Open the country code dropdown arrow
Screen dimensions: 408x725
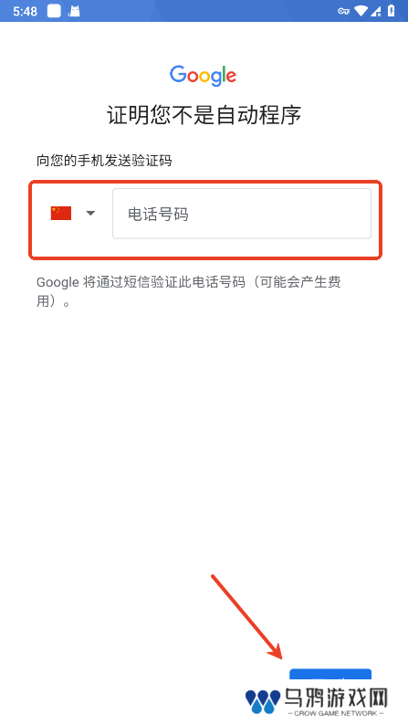[90, 213]
